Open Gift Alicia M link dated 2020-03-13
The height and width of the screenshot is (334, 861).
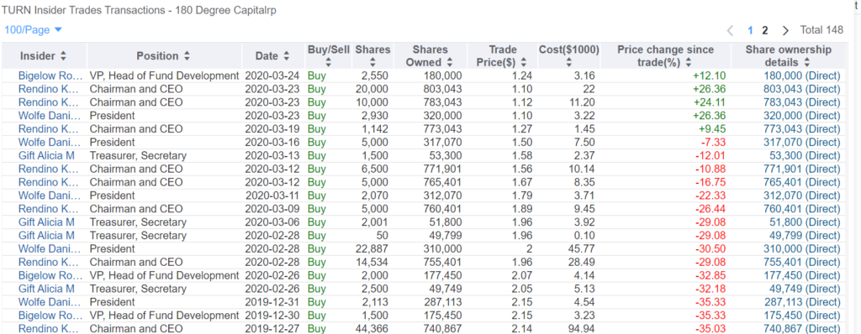click(x=46, y=156)
